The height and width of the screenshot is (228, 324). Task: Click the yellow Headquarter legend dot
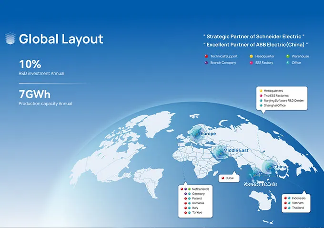tap(251, 56)
